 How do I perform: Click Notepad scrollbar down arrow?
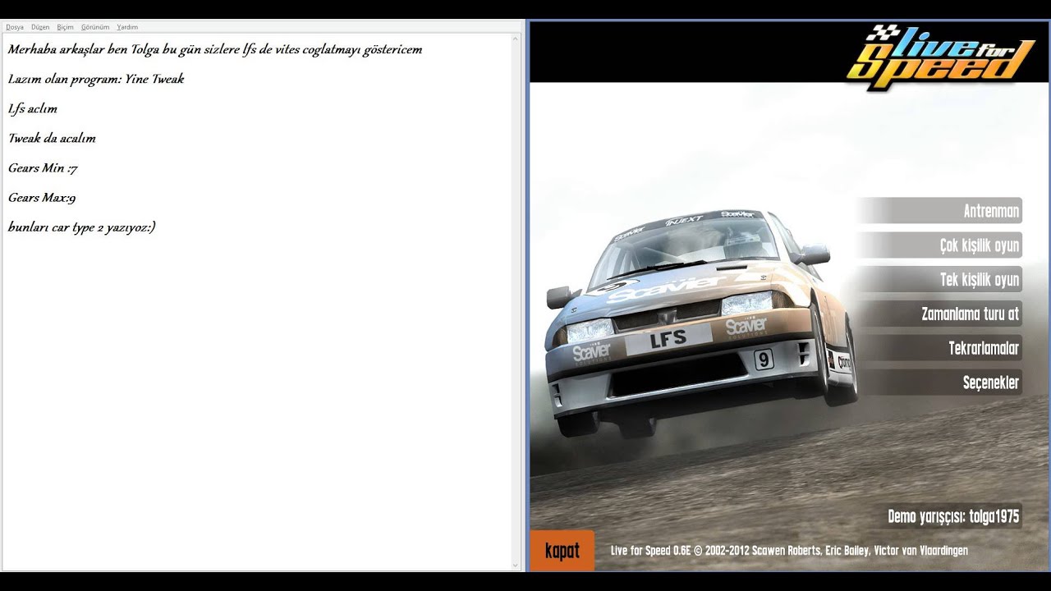516,565
